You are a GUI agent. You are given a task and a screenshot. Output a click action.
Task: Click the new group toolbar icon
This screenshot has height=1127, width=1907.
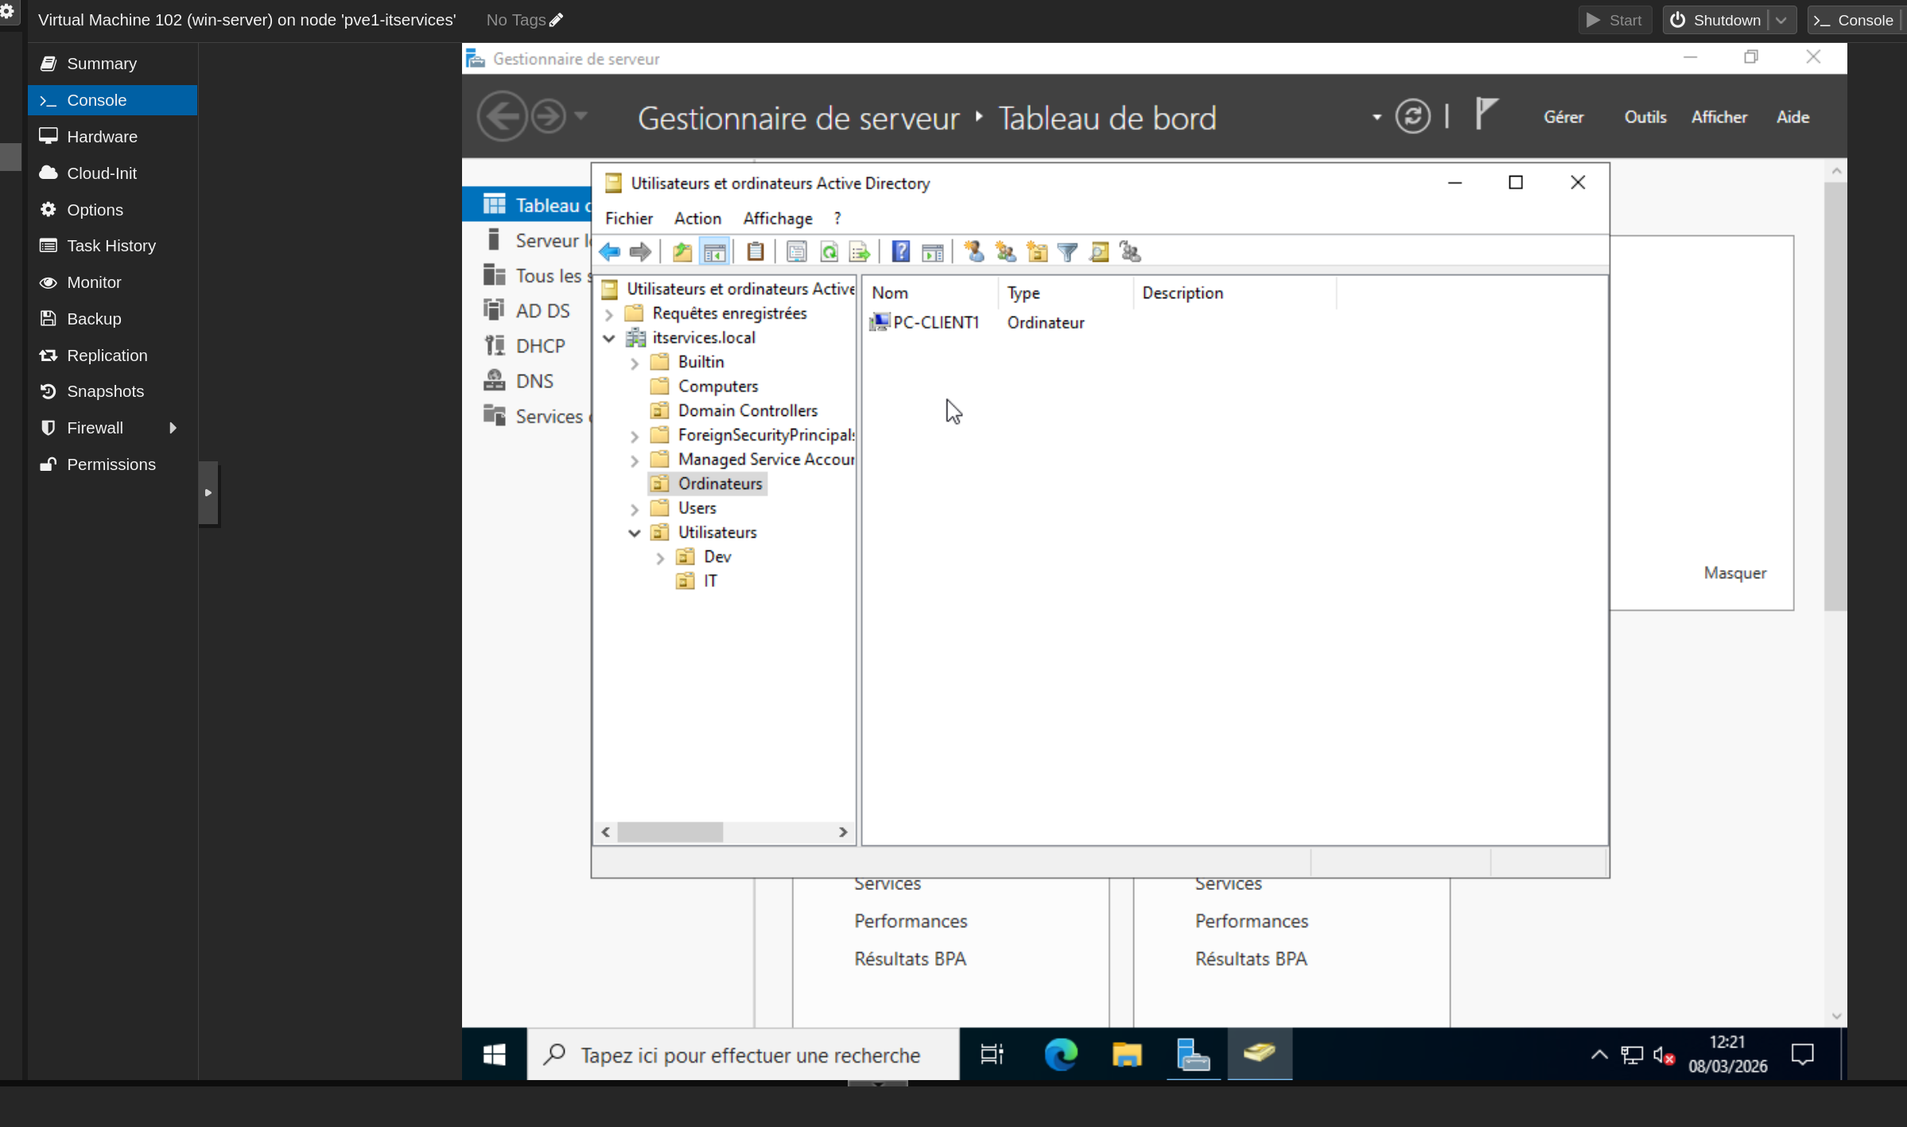coord(1006,252)
